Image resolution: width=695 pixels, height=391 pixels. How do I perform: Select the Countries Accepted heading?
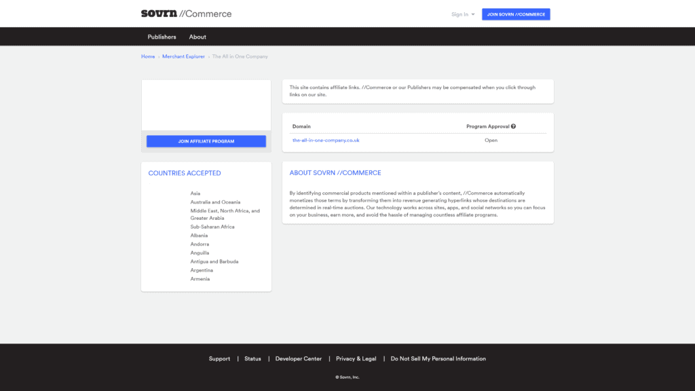tap(185, 173)
